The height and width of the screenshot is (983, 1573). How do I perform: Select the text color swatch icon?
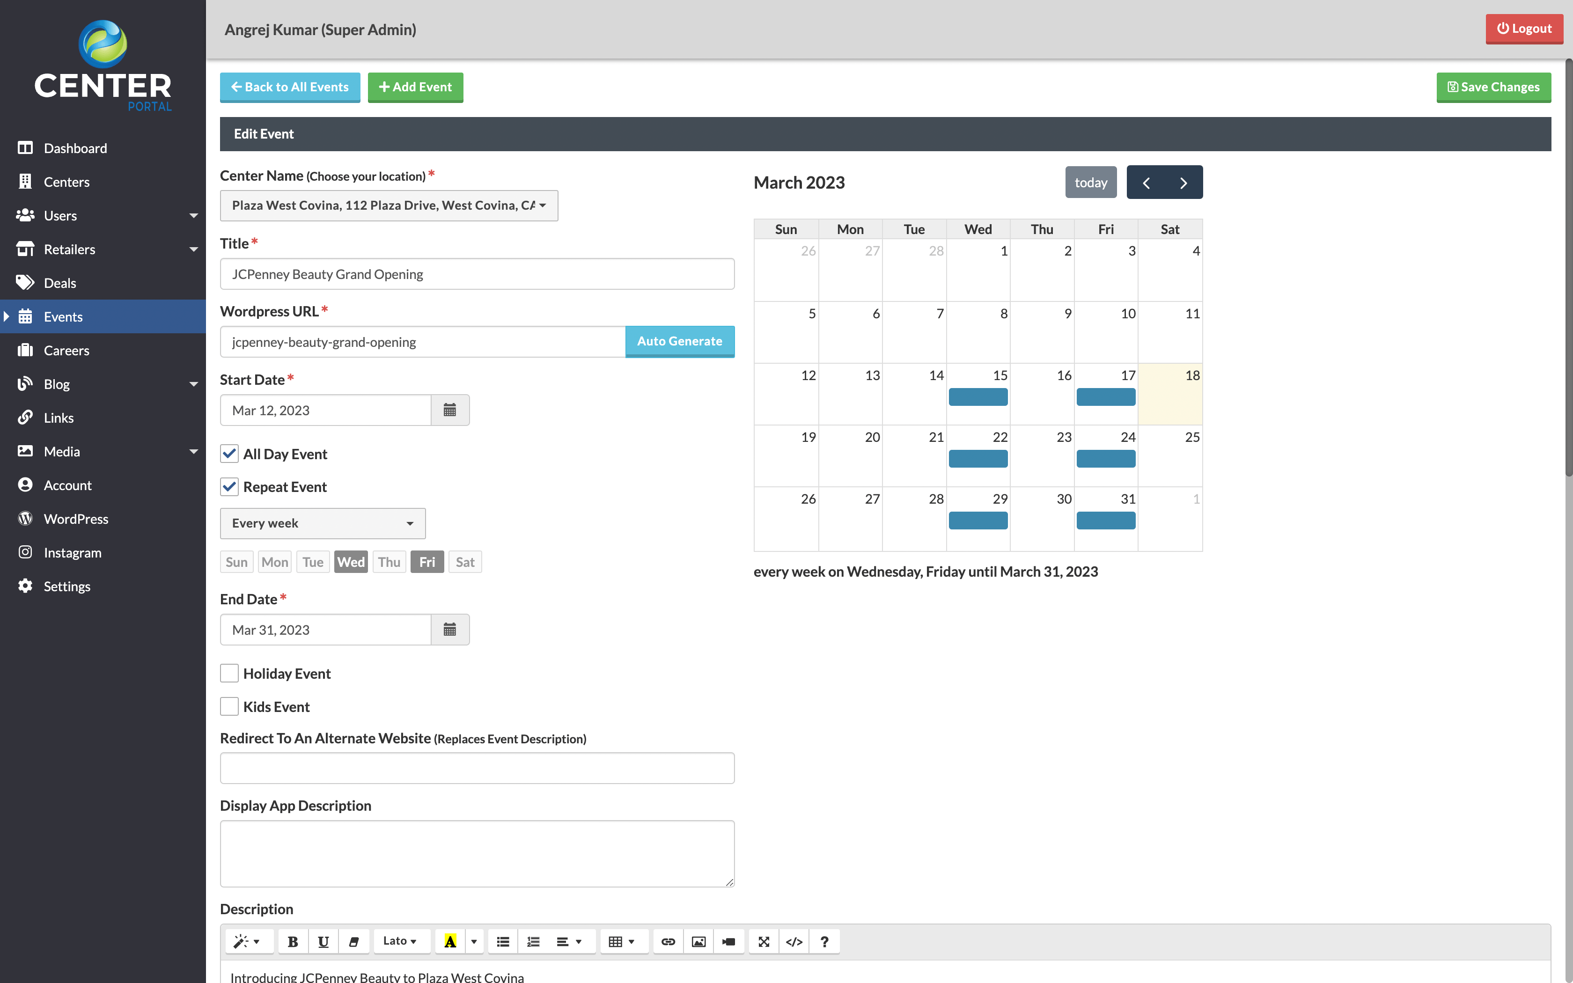[x=450, y=941]
